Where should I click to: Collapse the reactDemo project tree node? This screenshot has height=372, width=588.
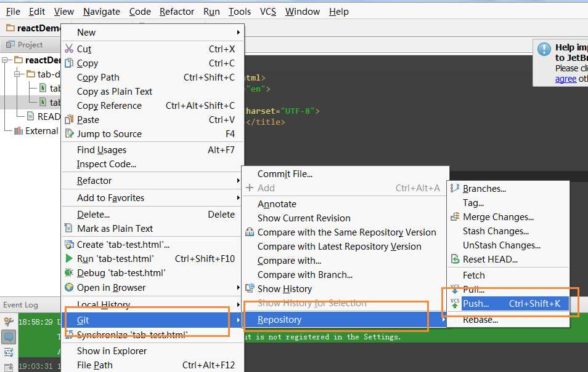tap(6, 60)
